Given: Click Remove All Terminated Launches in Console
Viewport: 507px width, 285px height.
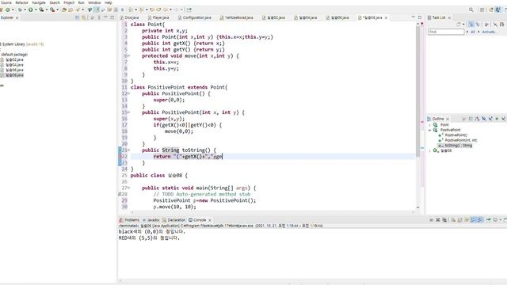Looking at the screenshot, I should pos(444,220).
